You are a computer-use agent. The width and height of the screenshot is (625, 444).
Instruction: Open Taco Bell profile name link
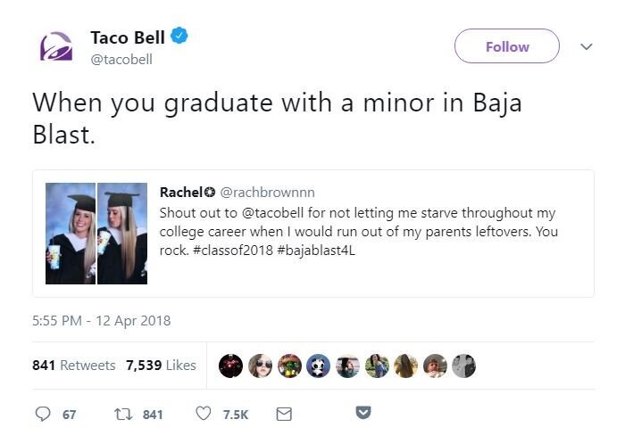(129, 37)
